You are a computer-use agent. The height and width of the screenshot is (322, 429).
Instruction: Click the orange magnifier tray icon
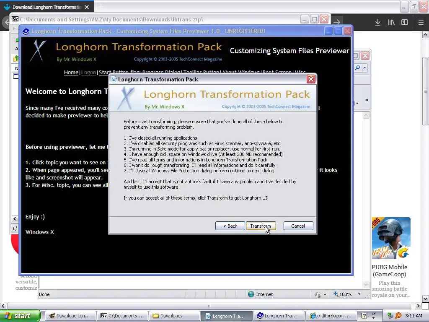coord(398,316)
